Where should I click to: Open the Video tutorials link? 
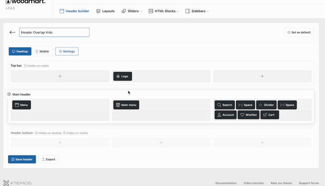253,183
